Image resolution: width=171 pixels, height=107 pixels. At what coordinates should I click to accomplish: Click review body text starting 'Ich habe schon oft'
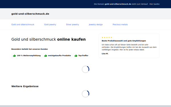coord(129,47)
